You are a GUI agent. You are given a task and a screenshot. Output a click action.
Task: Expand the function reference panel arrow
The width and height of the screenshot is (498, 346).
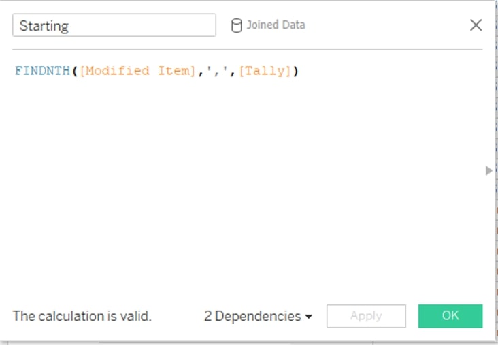pos(489,170)
